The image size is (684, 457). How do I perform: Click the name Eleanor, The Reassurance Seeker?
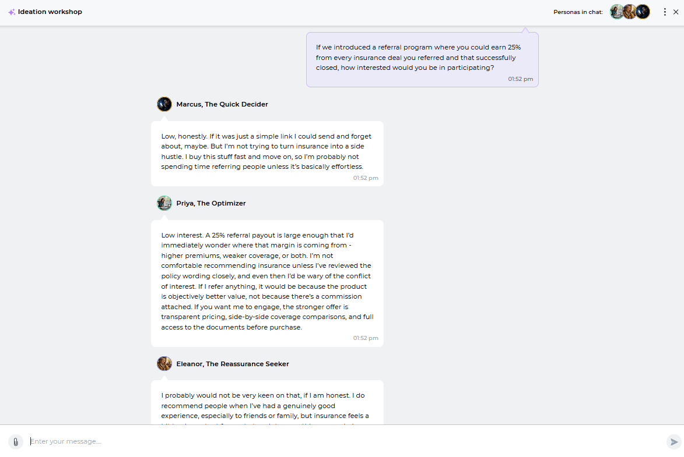[x=233, y=364]
